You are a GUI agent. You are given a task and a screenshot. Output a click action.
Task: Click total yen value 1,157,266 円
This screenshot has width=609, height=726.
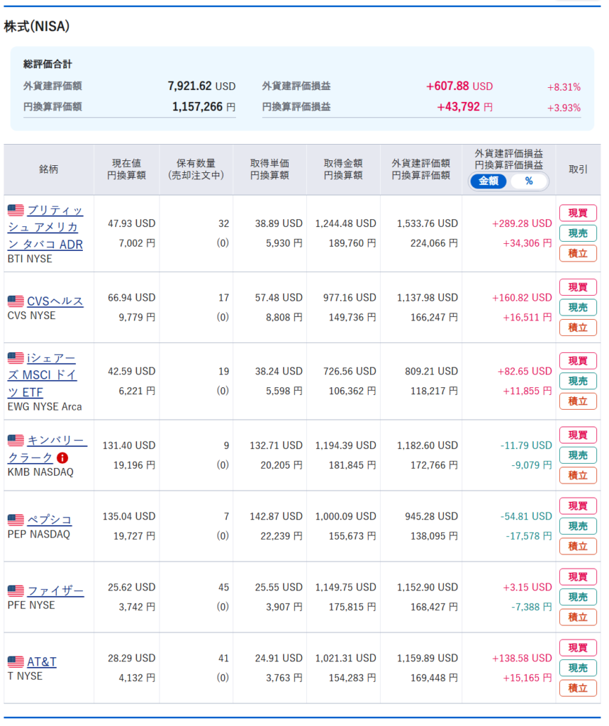[x=203, y=107]
